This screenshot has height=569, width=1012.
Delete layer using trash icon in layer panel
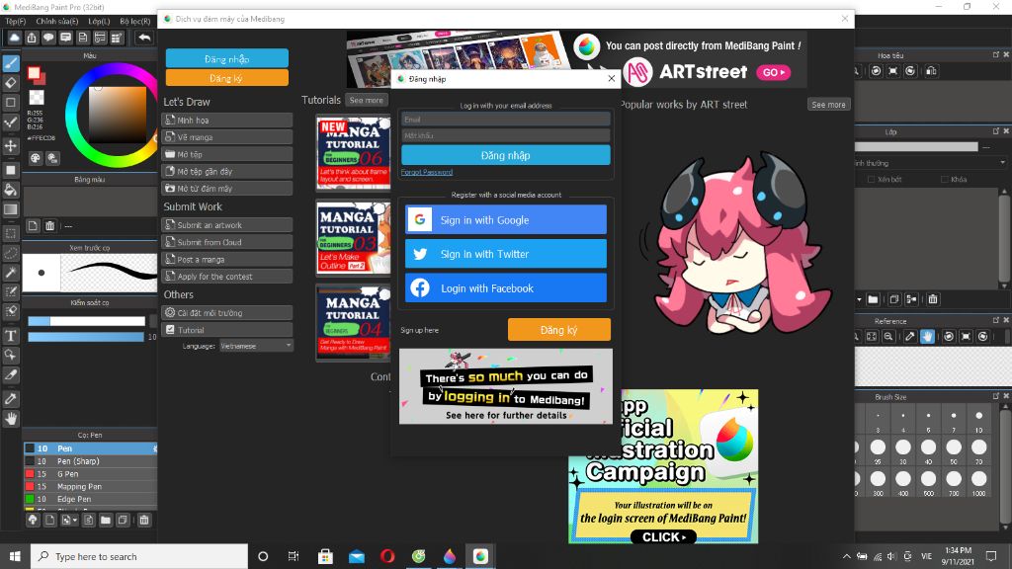(933, 299)
